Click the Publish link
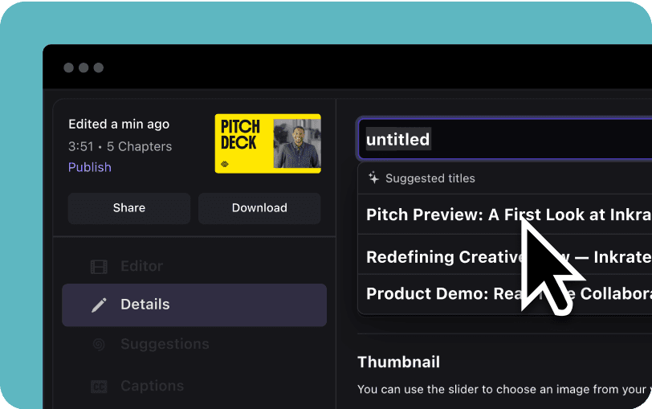Viewport: 652px width, 409px height. tap(90, 167)
